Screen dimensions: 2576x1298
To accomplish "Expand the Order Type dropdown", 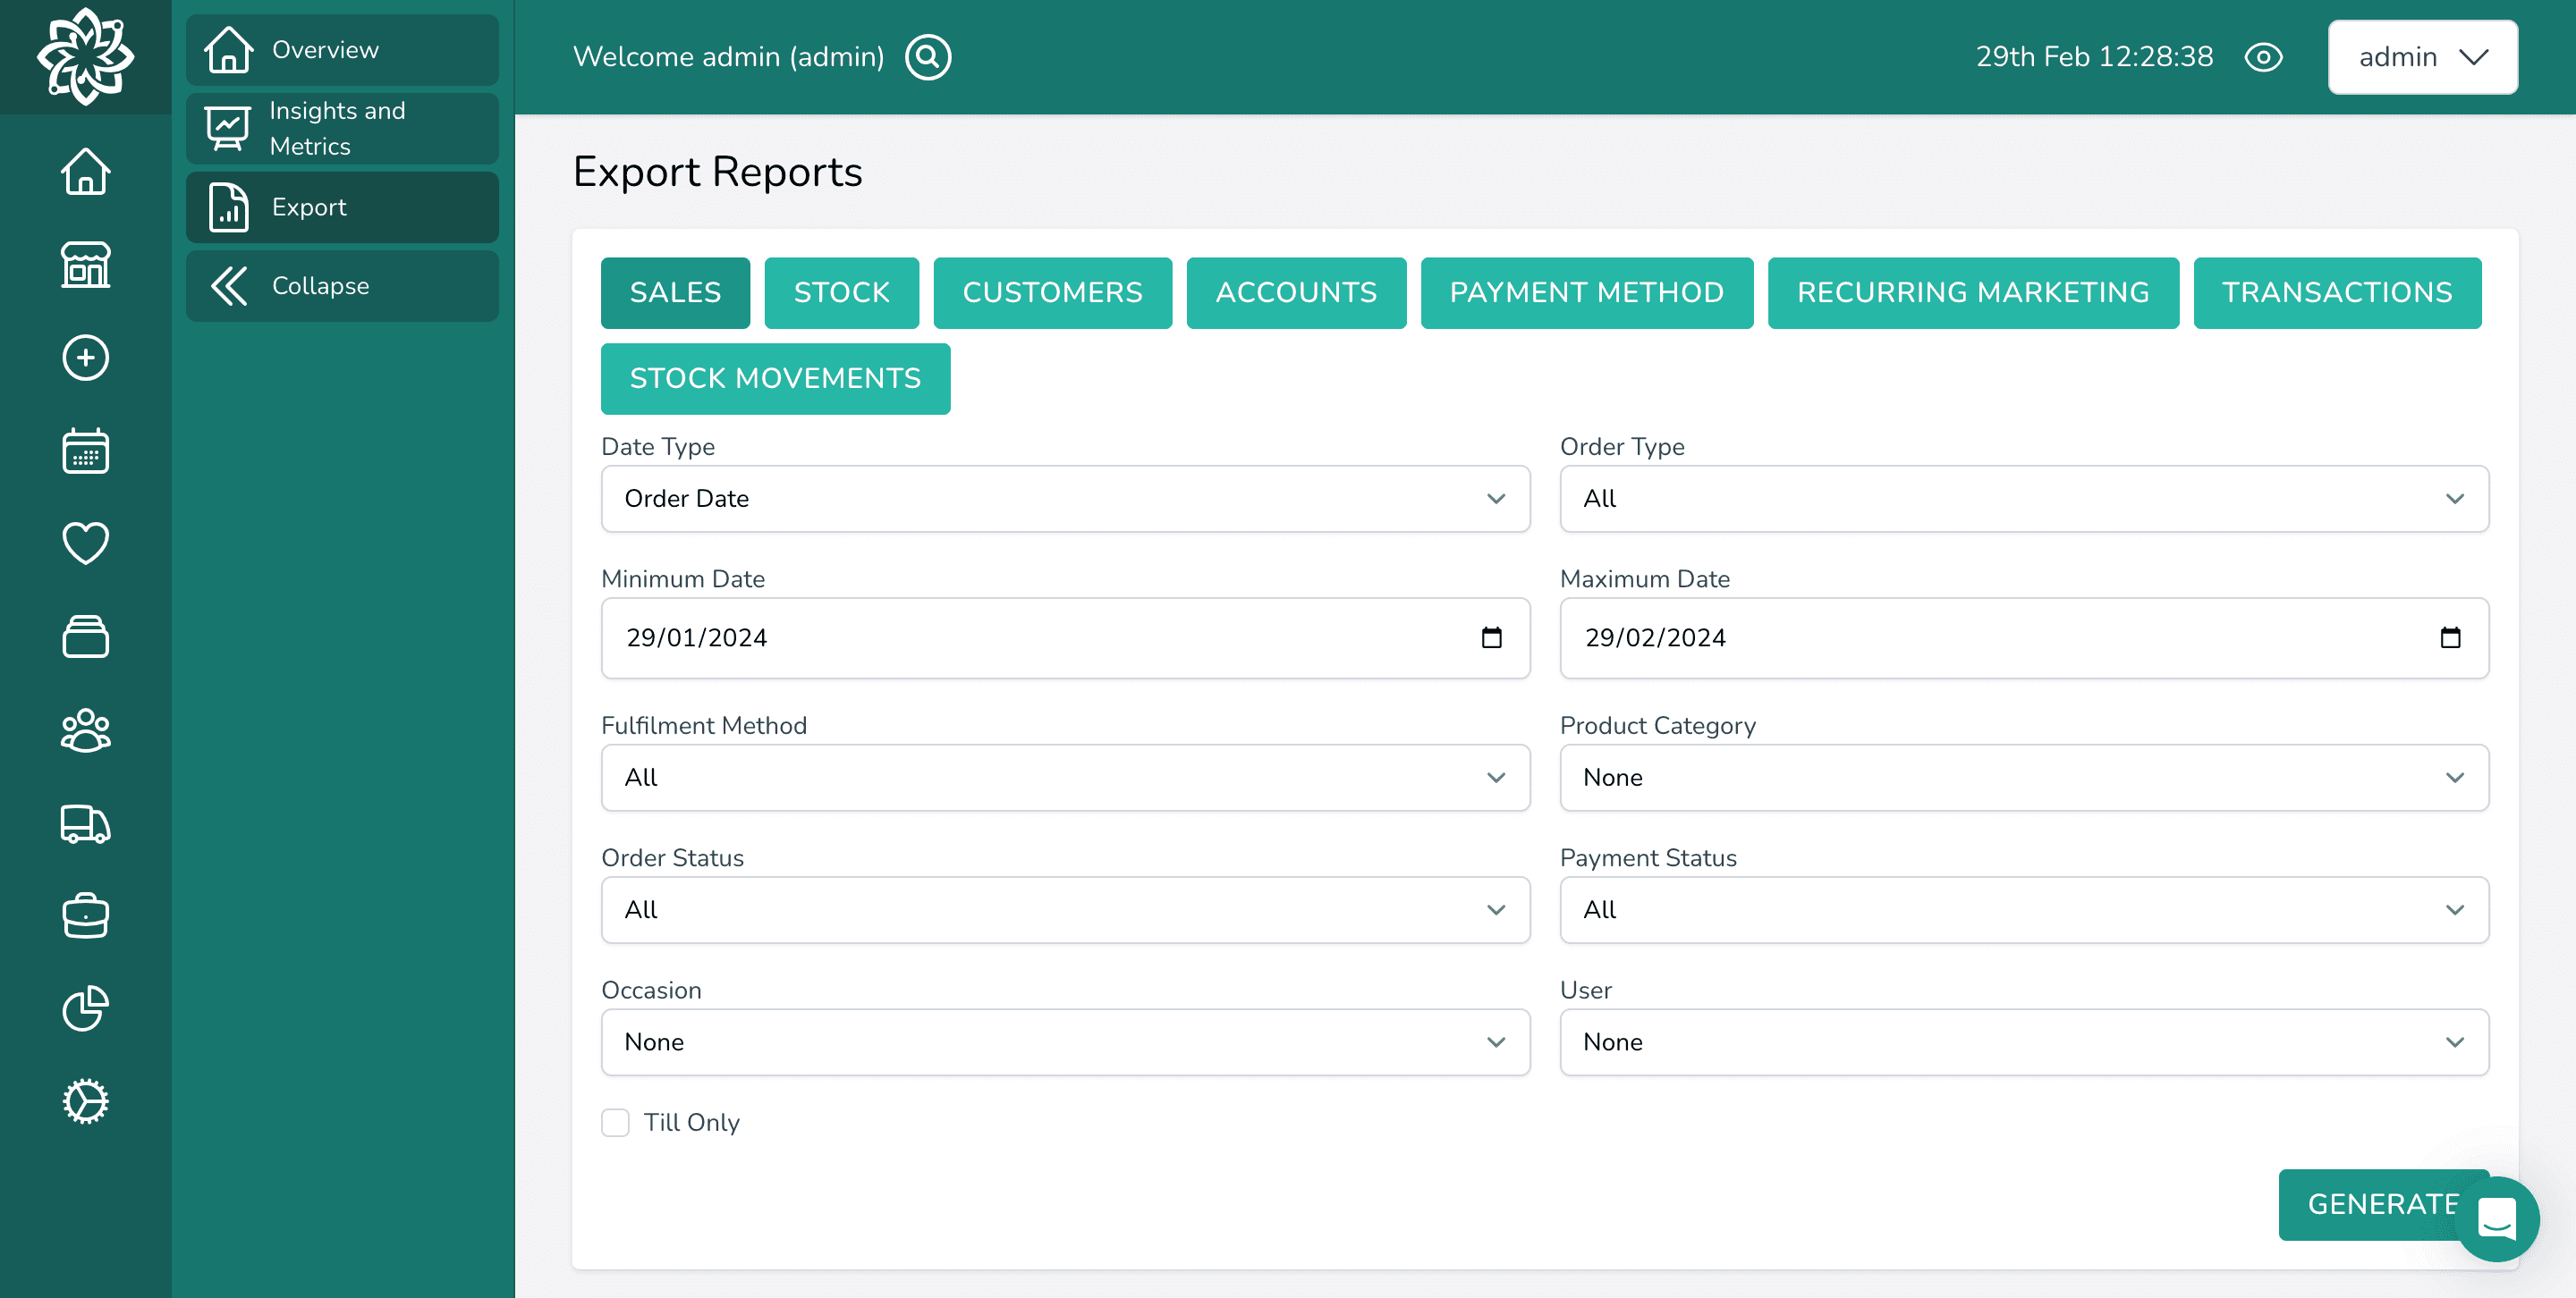I will pos(2023,498).
